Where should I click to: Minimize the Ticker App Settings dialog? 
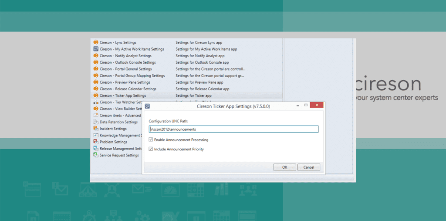coord(297,105)
